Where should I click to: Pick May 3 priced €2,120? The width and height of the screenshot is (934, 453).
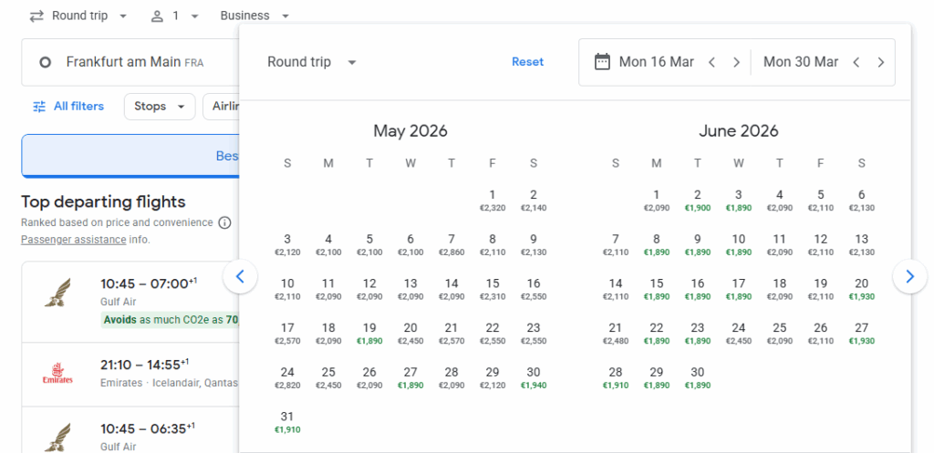point(287,244)
